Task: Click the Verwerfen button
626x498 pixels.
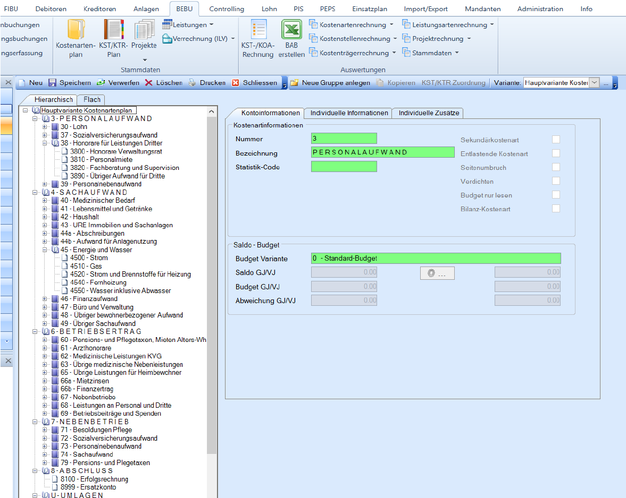Action: tap(118, 83)
